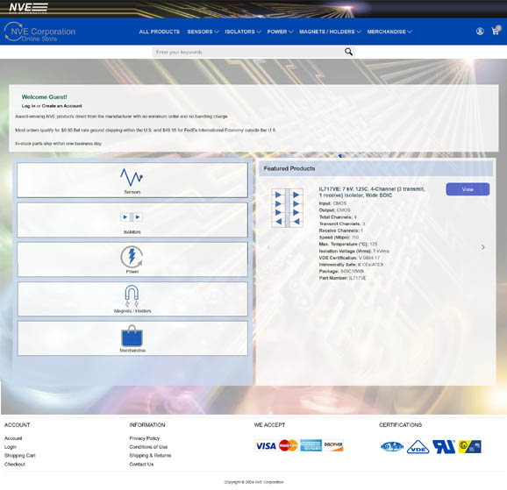This screenshot has width=507, height=490.
Task: Show previous featured product arrow
Action: 268,247
